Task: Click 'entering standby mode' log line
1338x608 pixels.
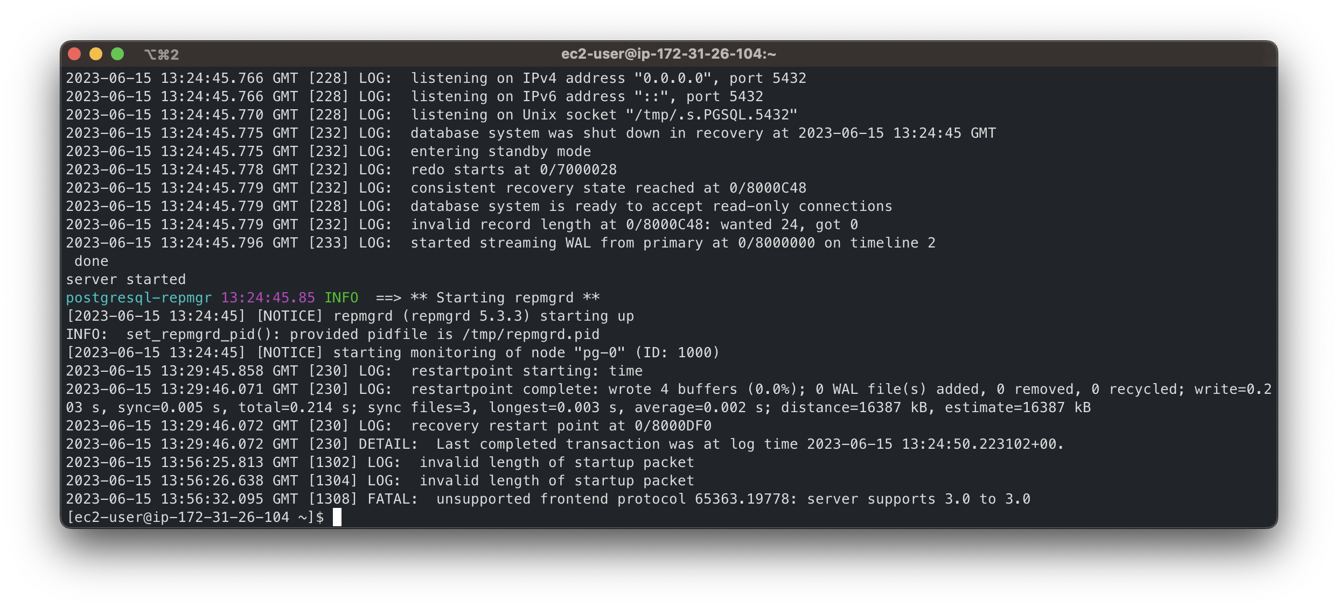Action: tap(329, 151)
